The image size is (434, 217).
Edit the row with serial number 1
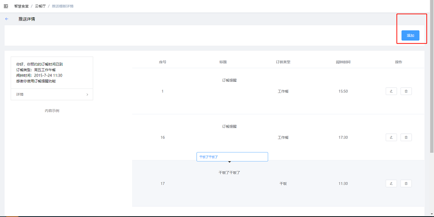(391, 91)
